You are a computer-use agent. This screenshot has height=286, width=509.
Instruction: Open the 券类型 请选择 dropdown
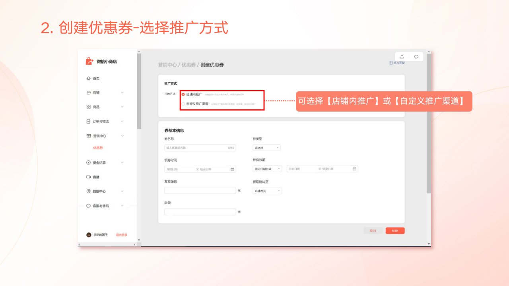pos(266,148)
